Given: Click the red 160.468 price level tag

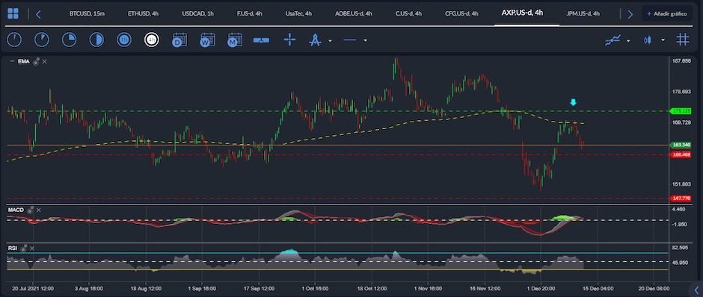Looking at the screenshot, I should [680, 154].
